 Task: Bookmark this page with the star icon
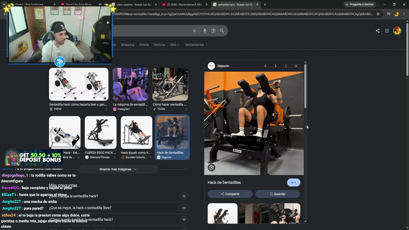pos(378,14)
